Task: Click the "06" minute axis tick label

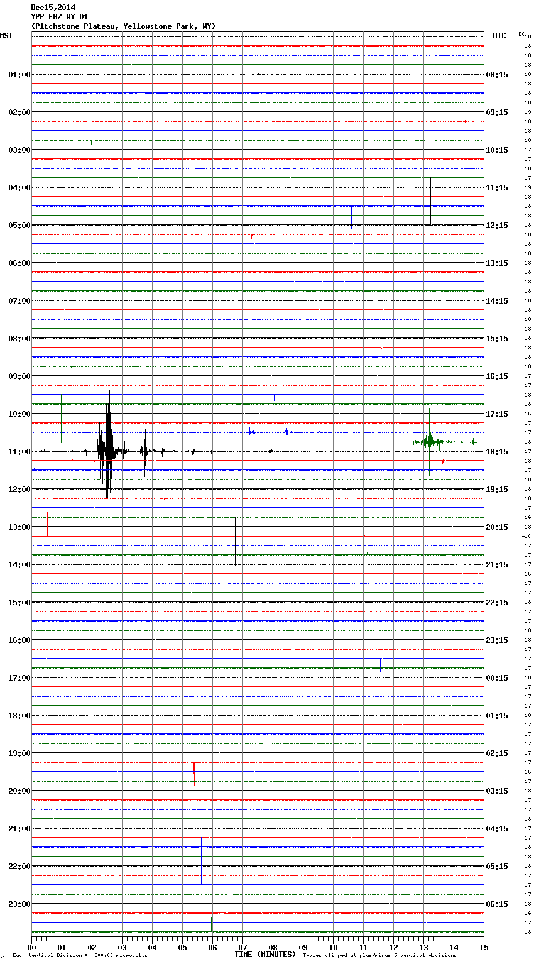Action: coord(212,948)
